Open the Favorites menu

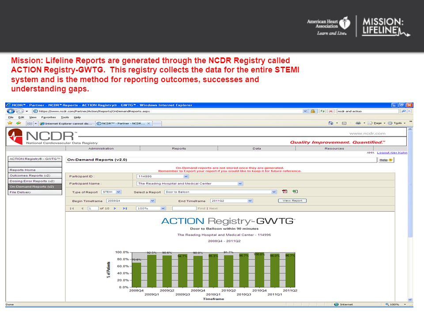coord(49,117)
